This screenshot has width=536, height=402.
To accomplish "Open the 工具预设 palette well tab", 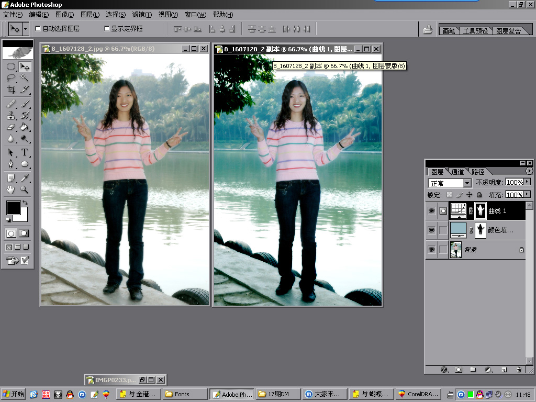I will 475,31.
